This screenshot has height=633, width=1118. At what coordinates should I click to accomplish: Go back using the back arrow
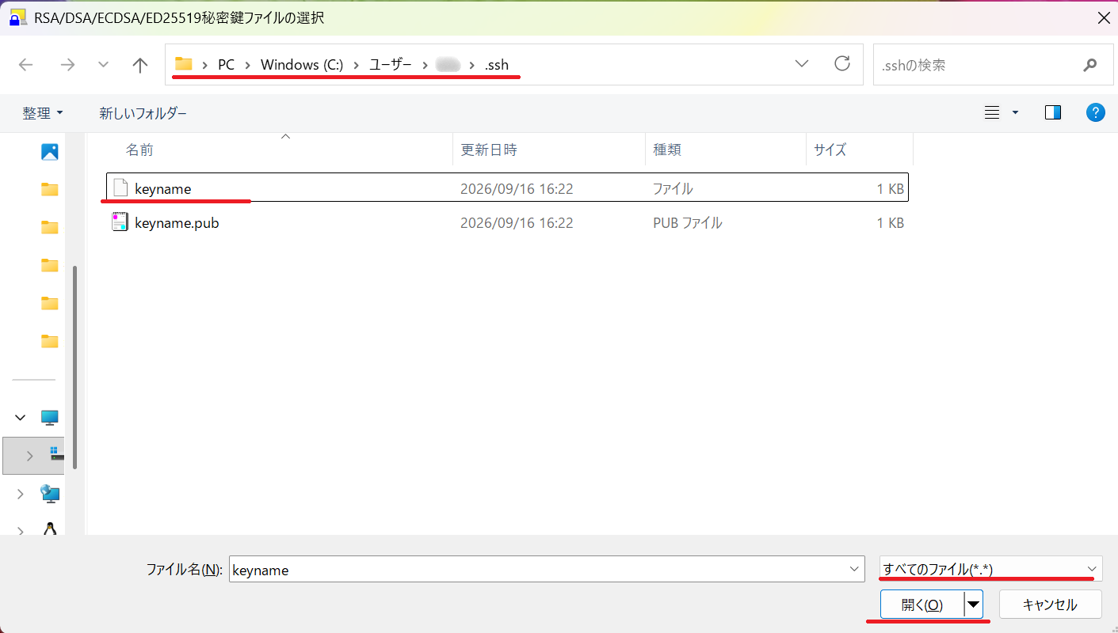[26, 65]
